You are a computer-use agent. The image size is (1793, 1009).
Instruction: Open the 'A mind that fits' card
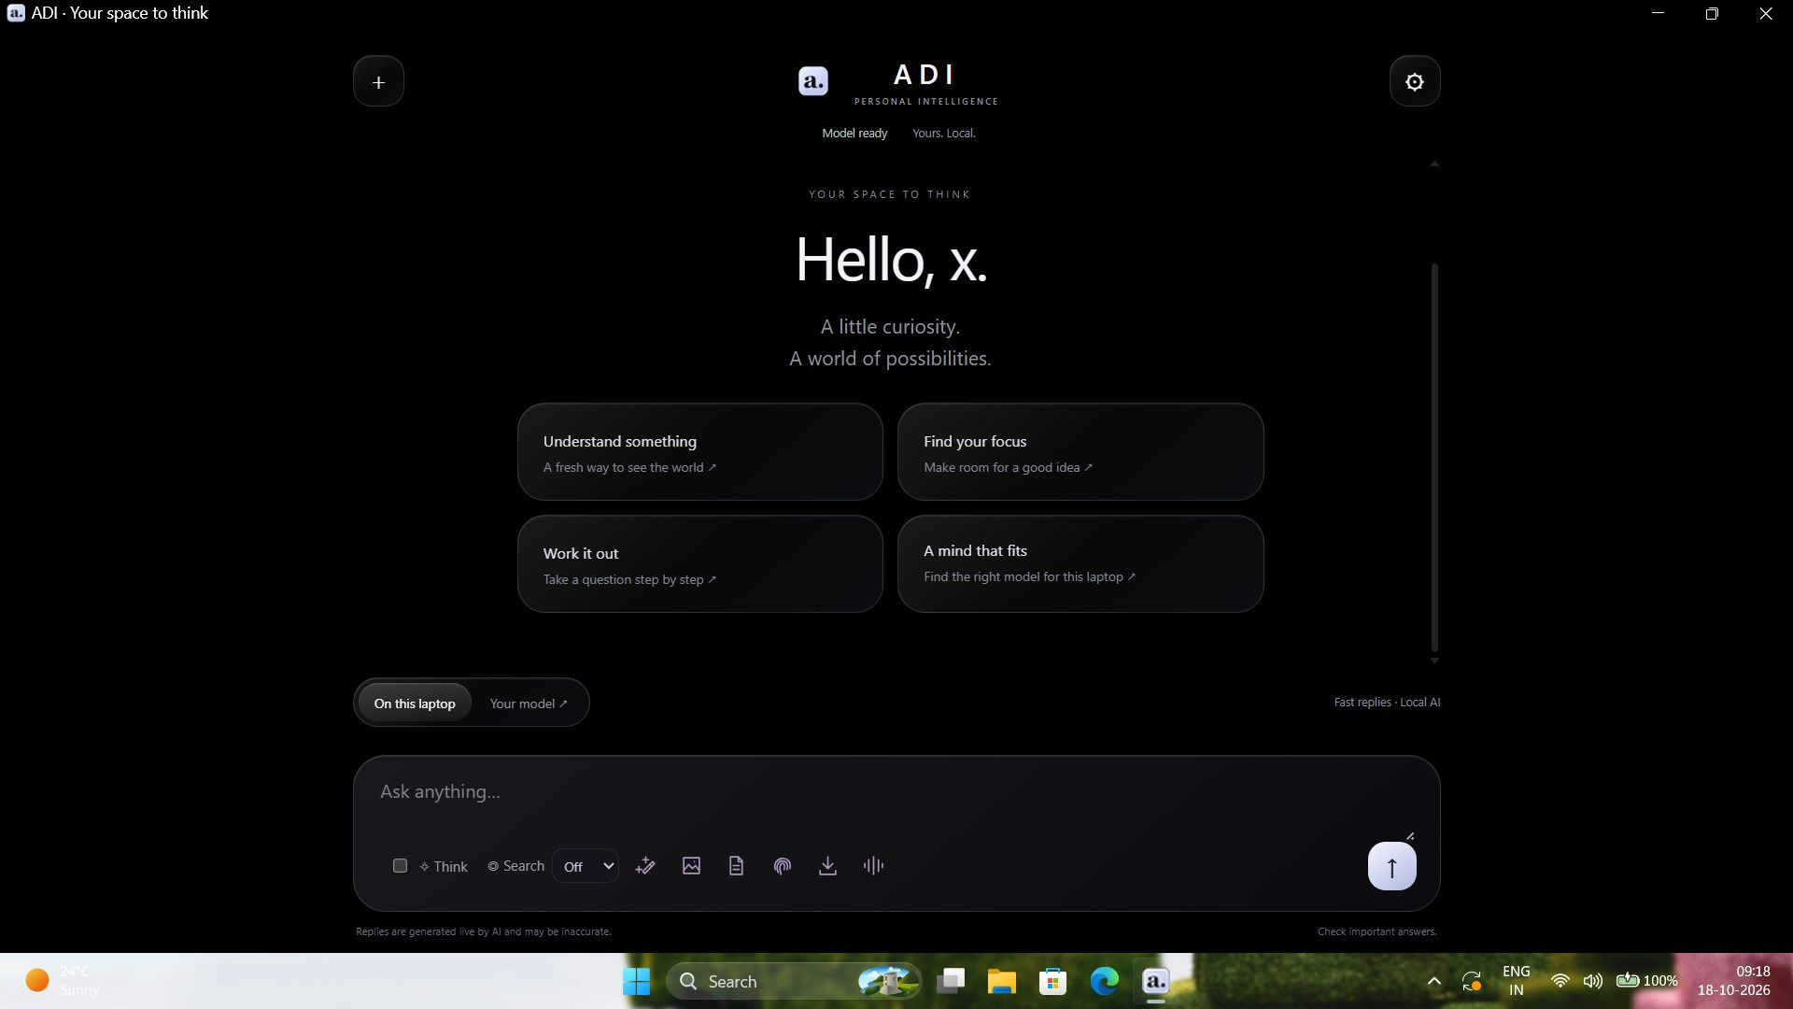coord(1080,564)
